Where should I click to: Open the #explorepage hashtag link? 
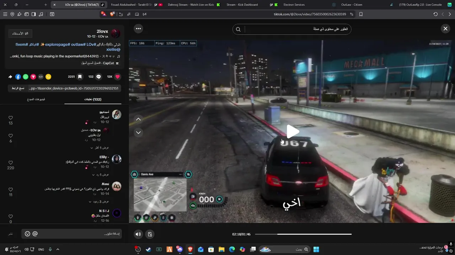pos(57,45)
